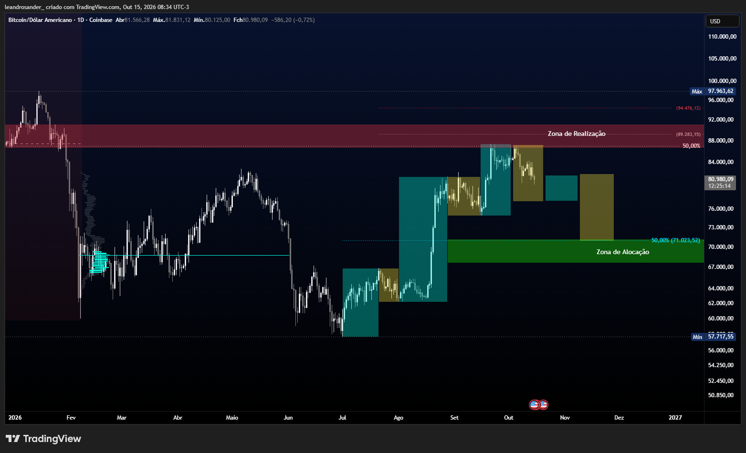Screen dimensions: 746x453
Task: Select the green allocation zone rectangle
Action: [x=576, y=251]
